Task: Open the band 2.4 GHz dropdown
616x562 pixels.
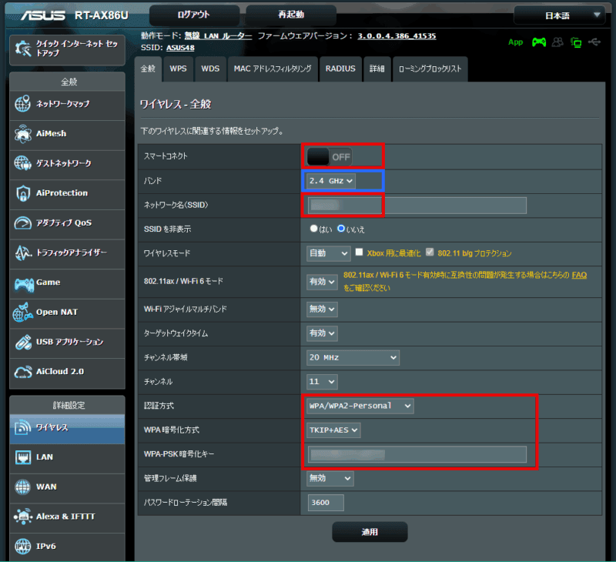Action: point(331,180)
